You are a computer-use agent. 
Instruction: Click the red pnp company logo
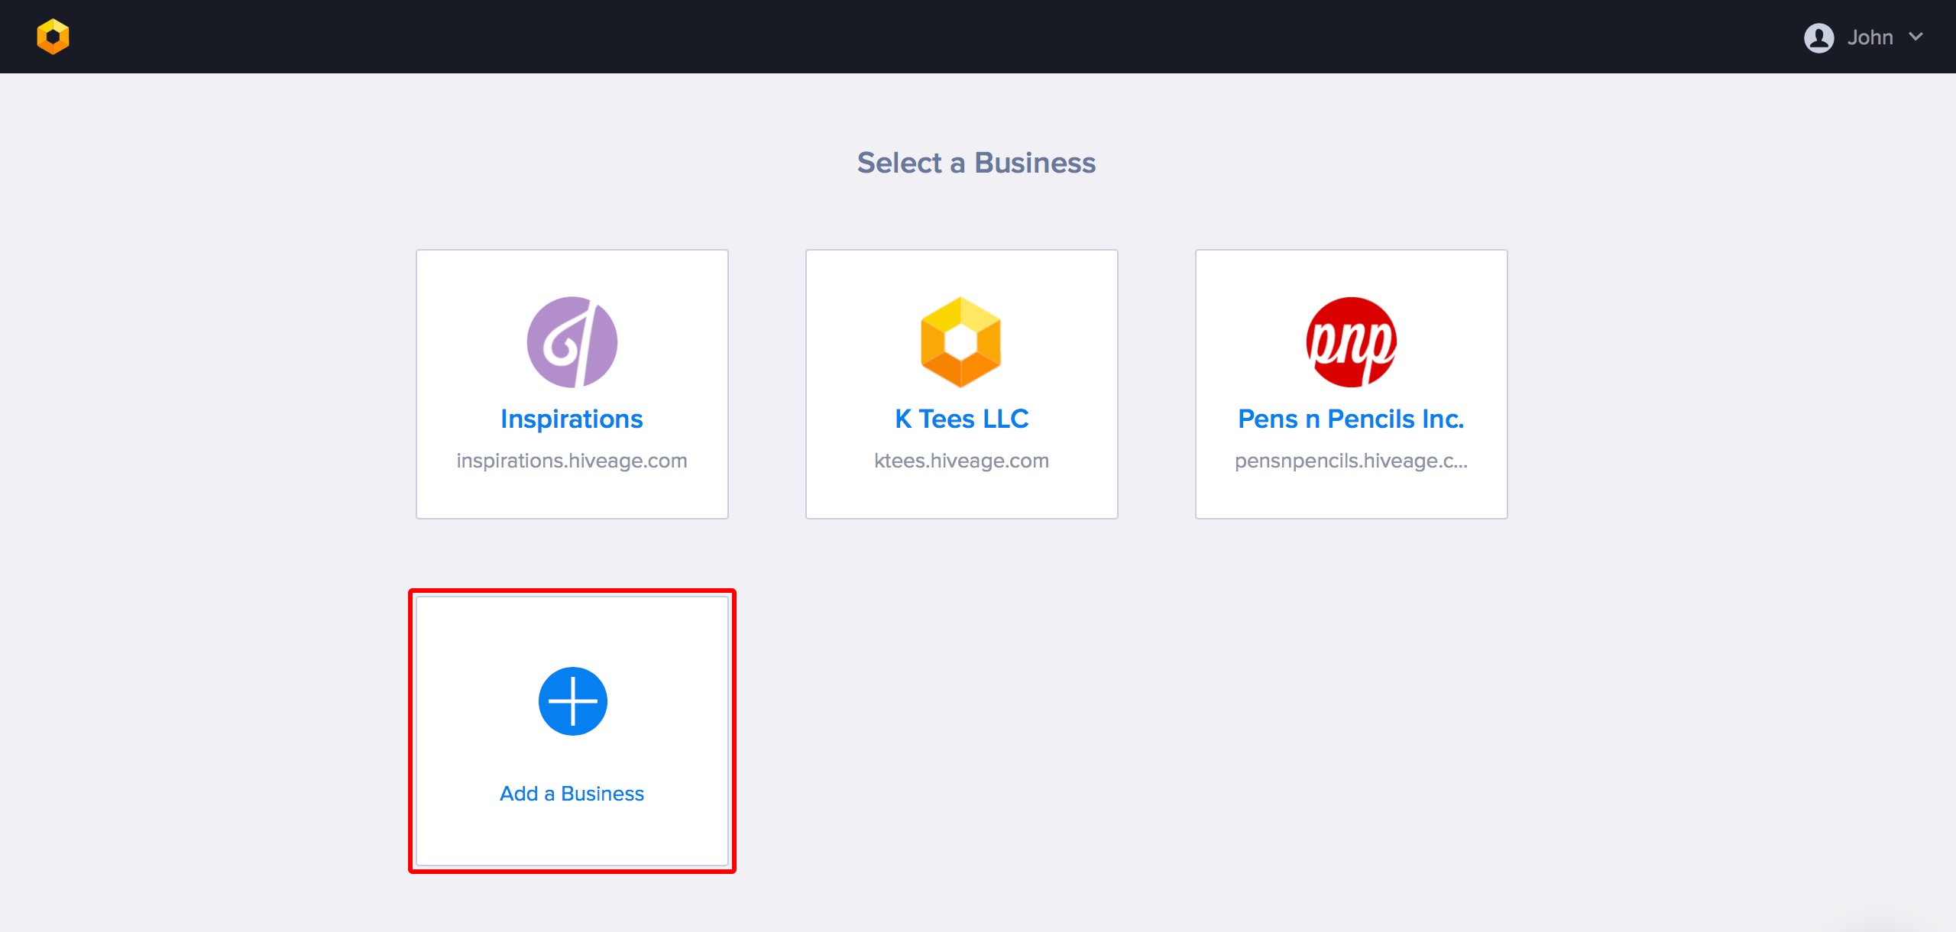(x=1351, y=341)
